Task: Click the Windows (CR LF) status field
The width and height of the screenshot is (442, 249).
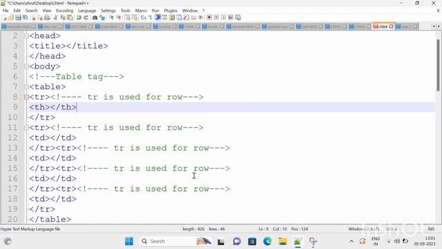Action: tap(364, 229)
